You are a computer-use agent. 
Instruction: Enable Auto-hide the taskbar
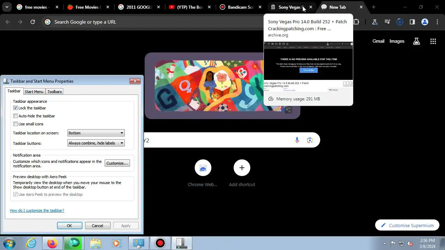click(x=15, y=116)
